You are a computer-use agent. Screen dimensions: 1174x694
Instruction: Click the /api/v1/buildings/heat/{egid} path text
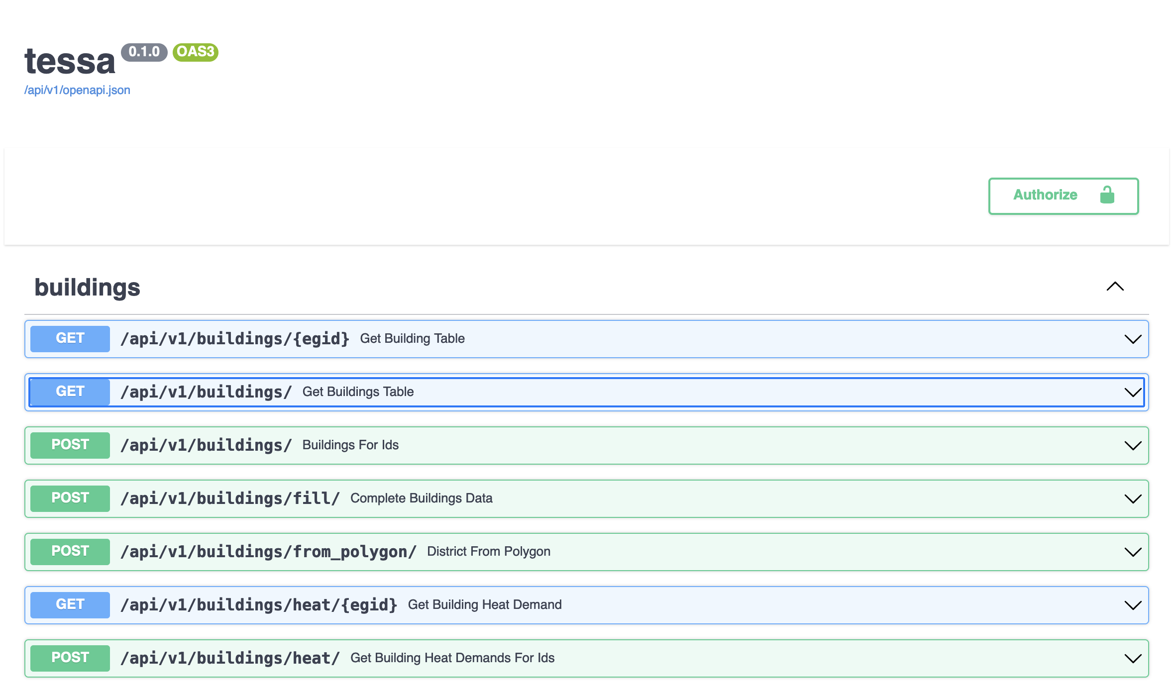click(259, 605)
